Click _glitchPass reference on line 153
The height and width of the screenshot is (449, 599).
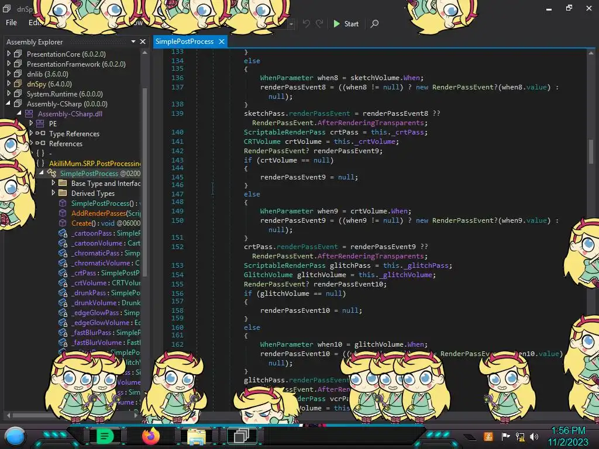[x=426, y=265]
